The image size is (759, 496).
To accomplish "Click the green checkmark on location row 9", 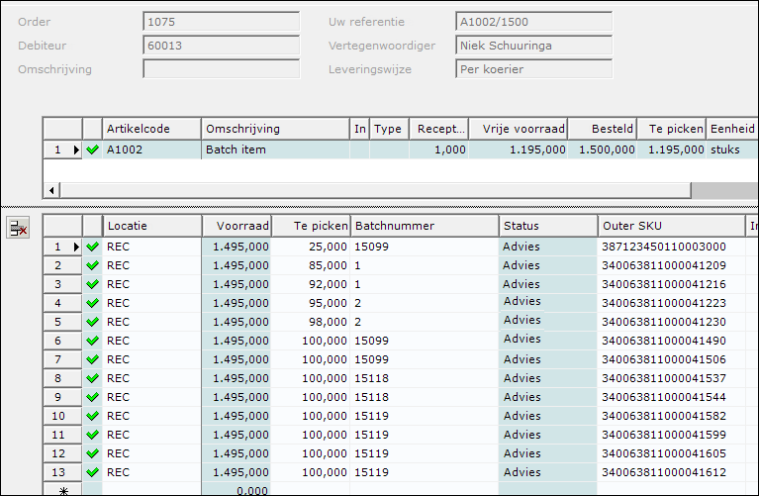I will pyautogui.click(x=92, y=397).
